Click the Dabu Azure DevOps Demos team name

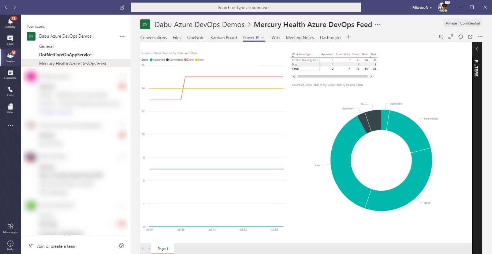(65, 36)
